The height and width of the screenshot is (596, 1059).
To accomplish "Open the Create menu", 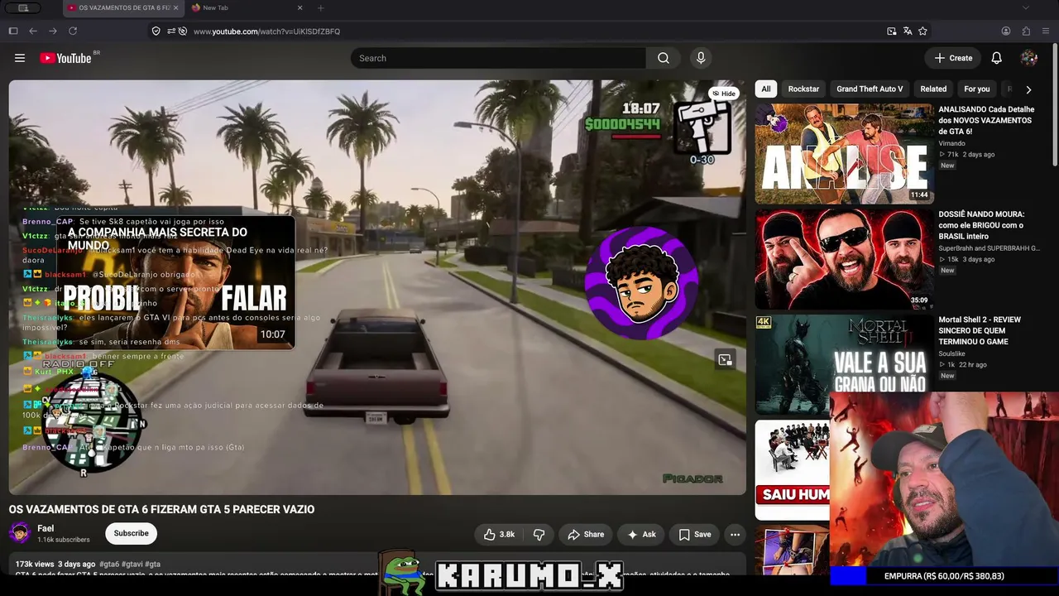I will [953, 58].
